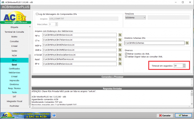
Task: Open the SAT section
Action: point(14,96)
